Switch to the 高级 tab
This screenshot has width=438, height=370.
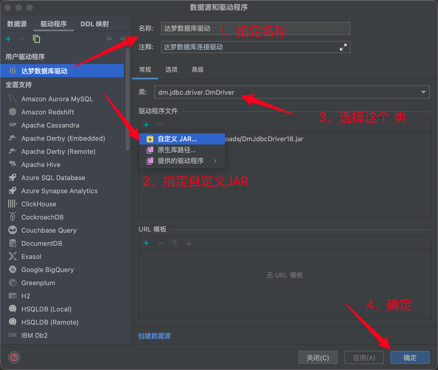[198, 70]
